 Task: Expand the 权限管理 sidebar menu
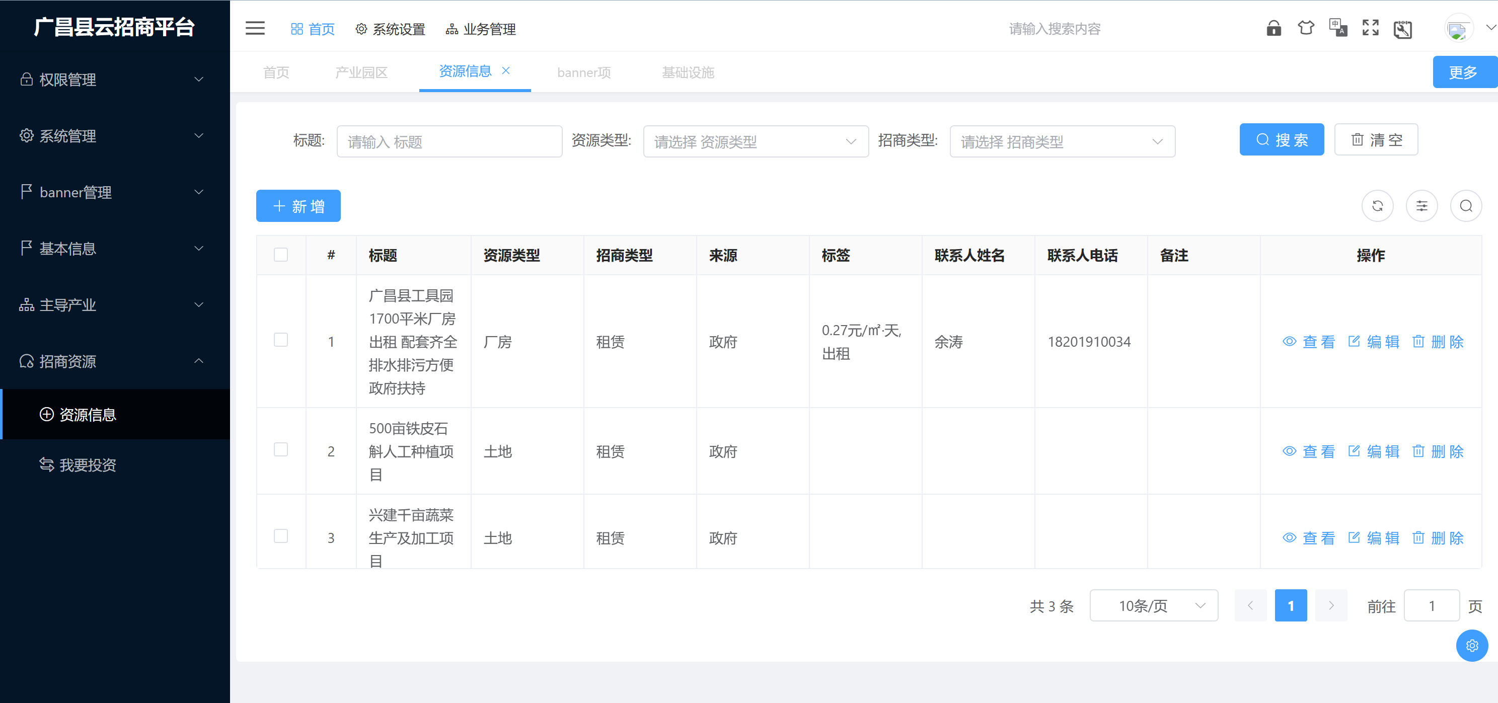[x=115, y=80]
